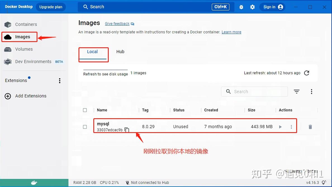Open the Extensions overflow menu
Image resolution: width=332 pixels, height=187 pixels.
[60, 80]
